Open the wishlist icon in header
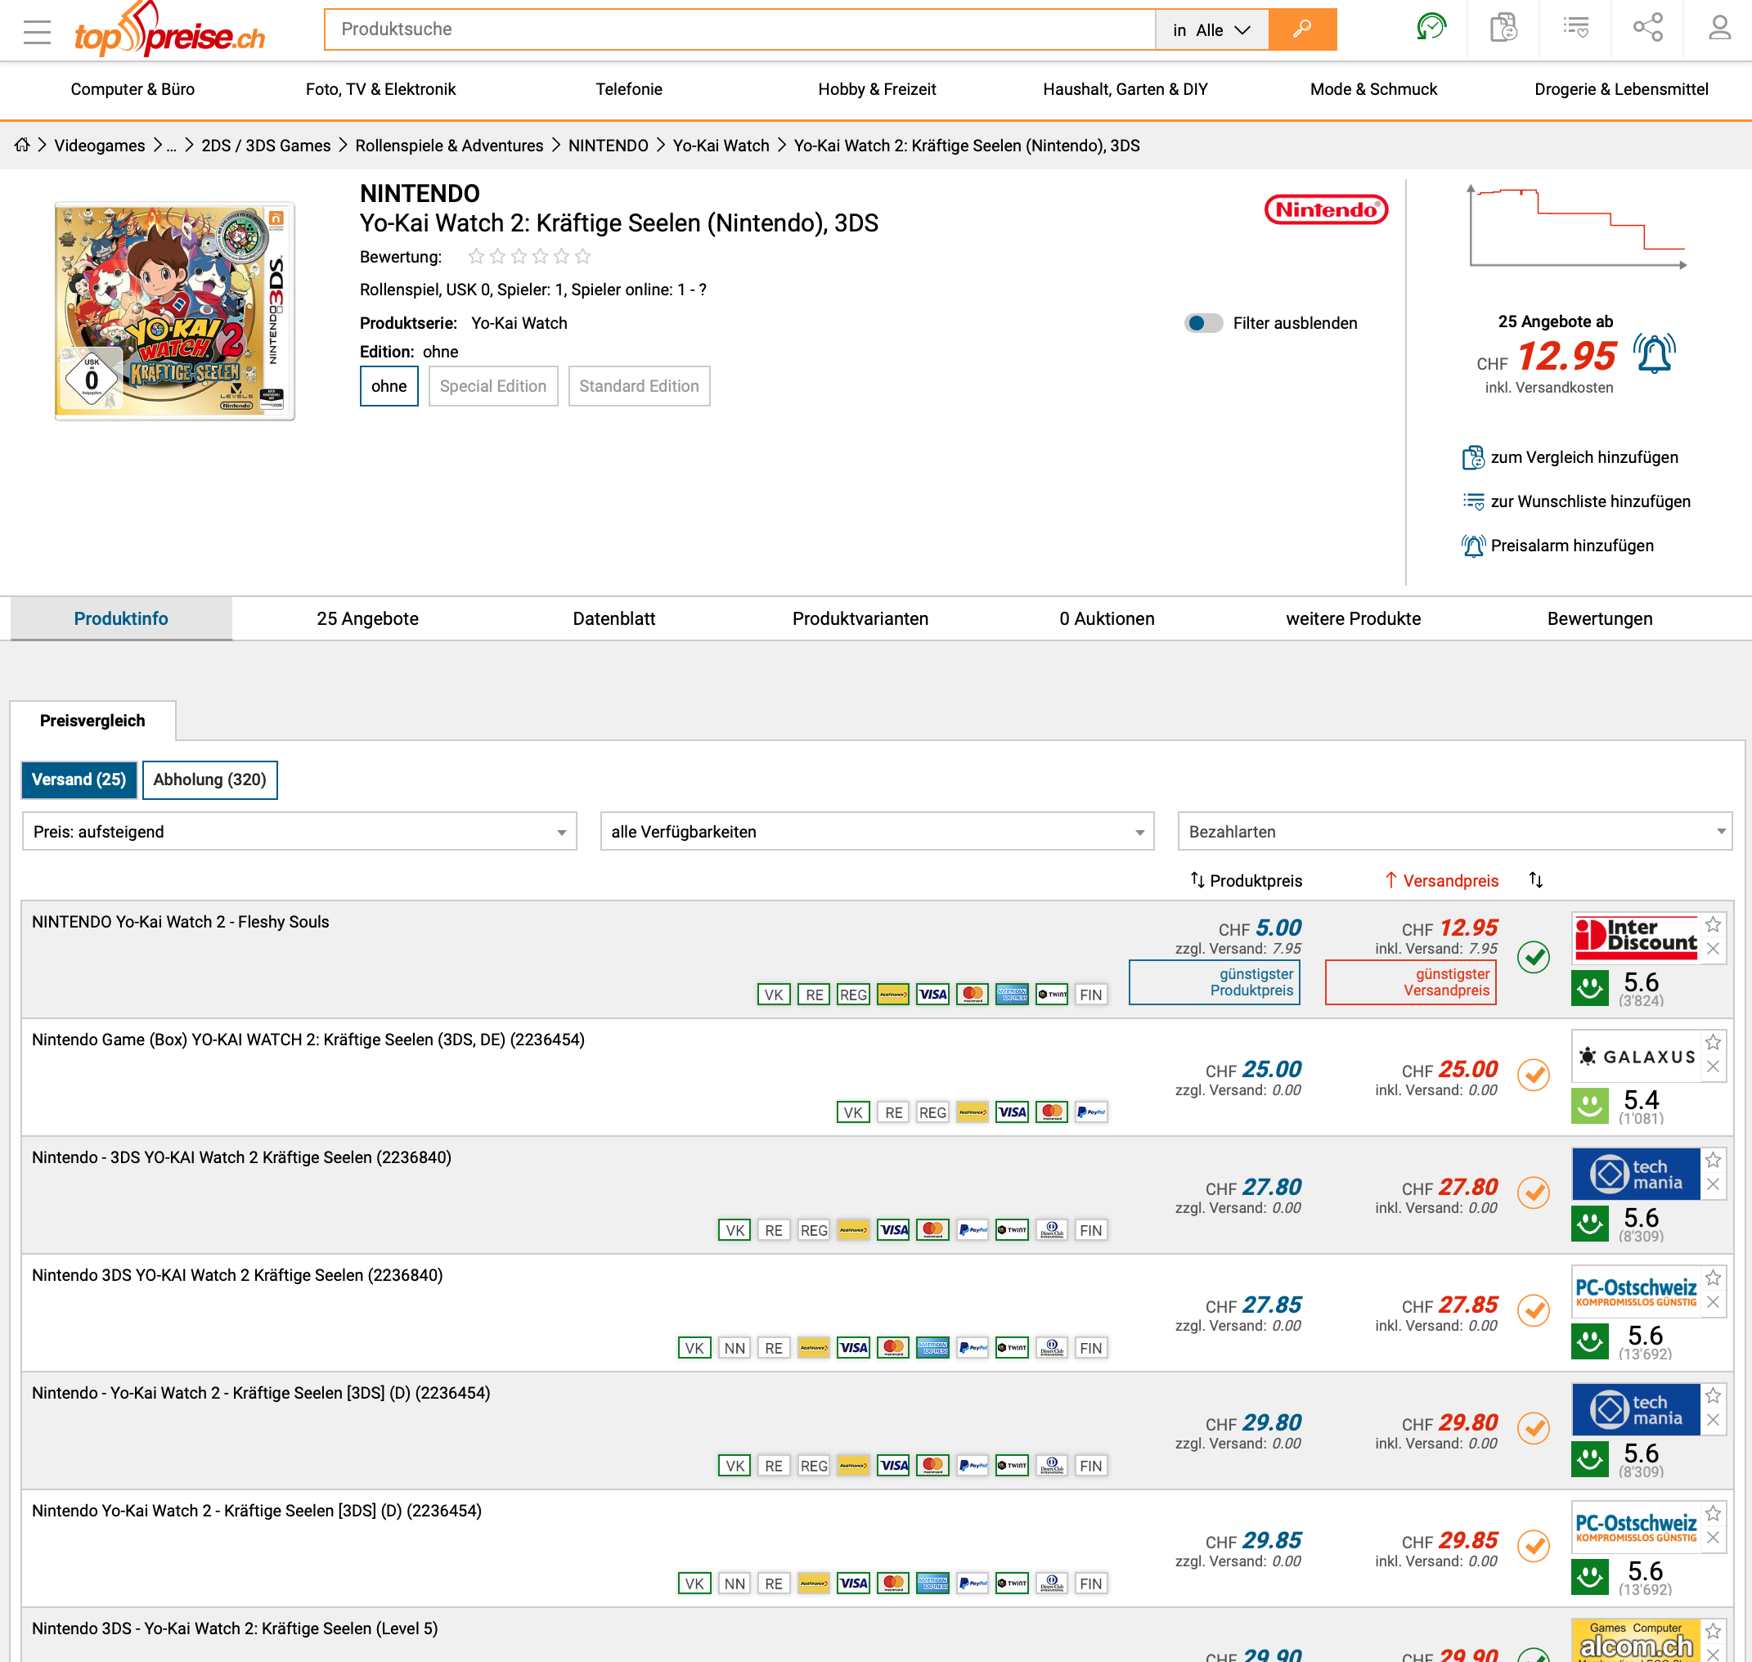This screenshot has height=1662, width=1752. [x=1576, y=29]
